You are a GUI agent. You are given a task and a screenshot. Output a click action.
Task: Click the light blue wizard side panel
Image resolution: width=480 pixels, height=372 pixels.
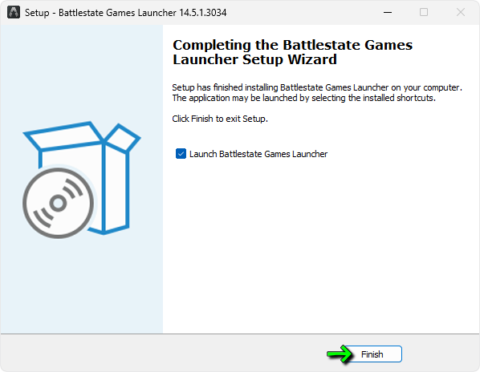coord(81,179)
